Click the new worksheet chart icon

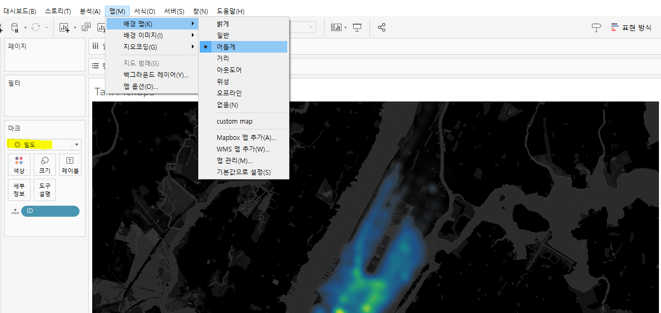click(64, 27)
